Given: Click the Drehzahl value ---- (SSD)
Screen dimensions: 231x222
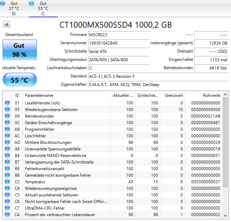Looking at the screenshot, I should (x=211, y=52).
